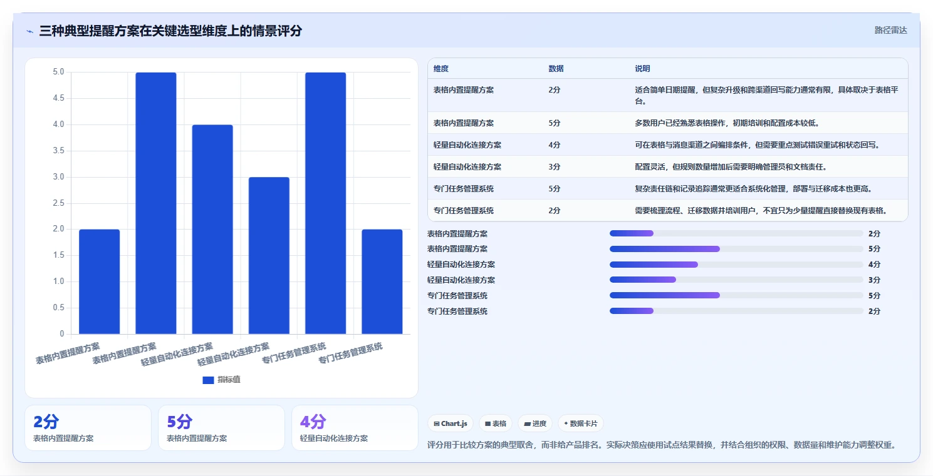Click the first 表格内置提醒方案 bar valued 2

[99, 281]
